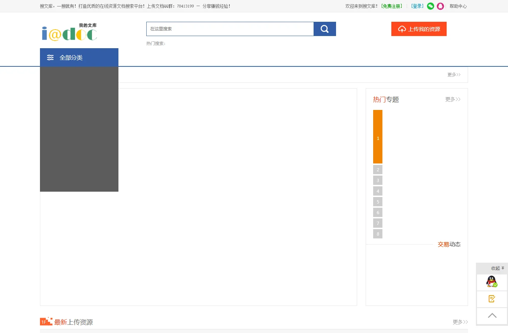Click the 1F floor marker icon
This screenshot has height=333, width=508.
(x=46, y=321)
